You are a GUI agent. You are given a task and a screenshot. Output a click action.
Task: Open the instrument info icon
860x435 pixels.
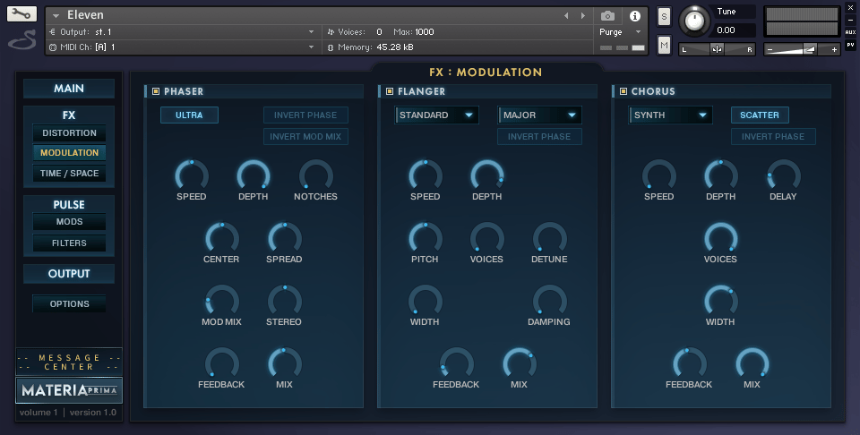tap(635, 16)
